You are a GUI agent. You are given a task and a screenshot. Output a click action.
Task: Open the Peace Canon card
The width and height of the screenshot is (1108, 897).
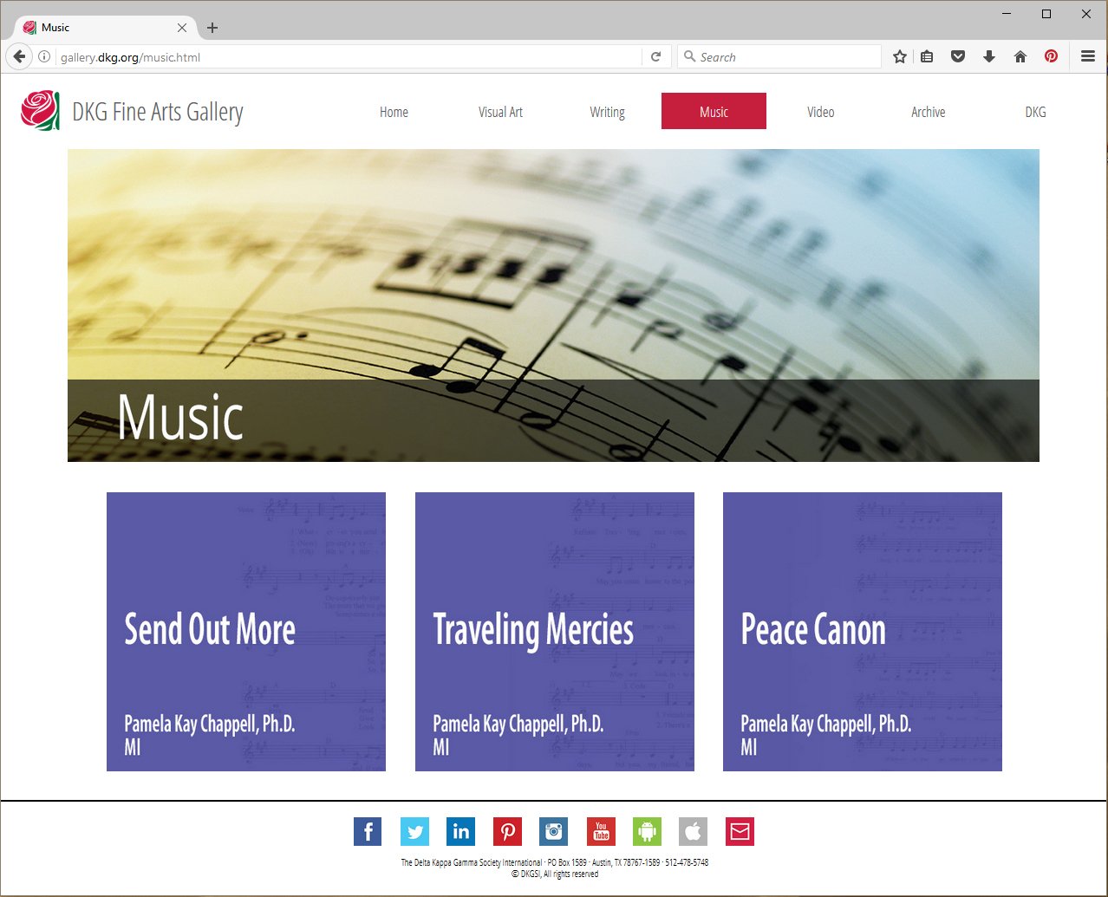[863, 632]
